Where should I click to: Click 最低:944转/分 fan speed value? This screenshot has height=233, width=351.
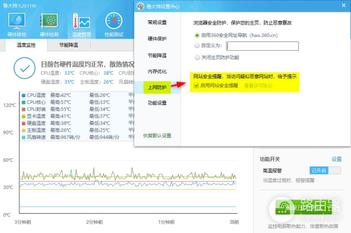104,137
